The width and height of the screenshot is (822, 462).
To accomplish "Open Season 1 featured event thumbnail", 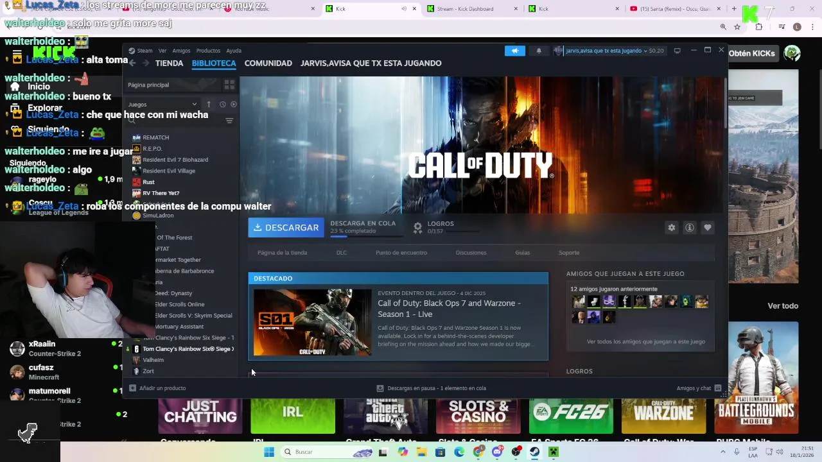I will click(312, 322).
